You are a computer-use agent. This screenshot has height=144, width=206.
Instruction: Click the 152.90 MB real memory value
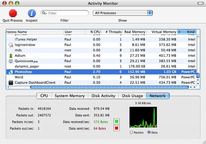click(137, 72)
